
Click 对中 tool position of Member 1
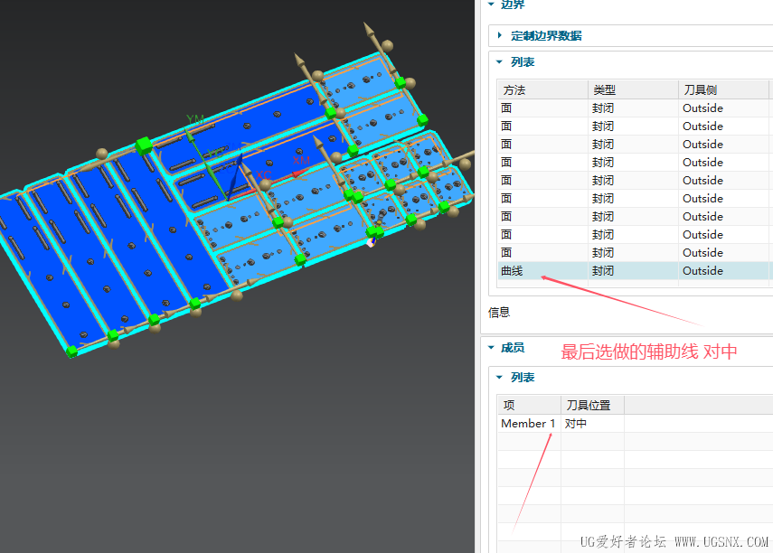[x=575, y=424]
